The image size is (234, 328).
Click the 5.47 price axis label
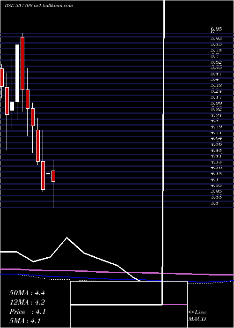[x=216, y=74]
